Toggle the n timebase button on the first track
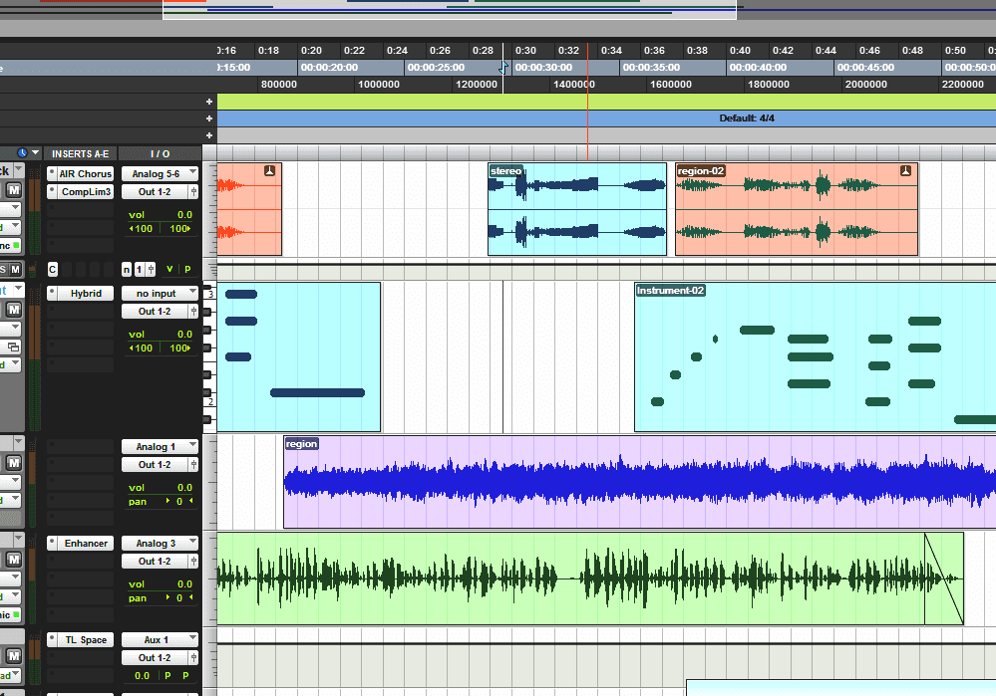This screenshot has height=696, width=996. pos(127,270)
